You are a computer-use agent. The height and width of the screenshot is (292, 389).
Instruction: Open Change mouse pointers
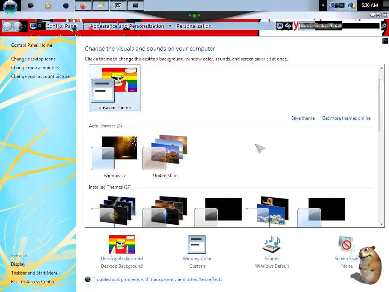35,68
